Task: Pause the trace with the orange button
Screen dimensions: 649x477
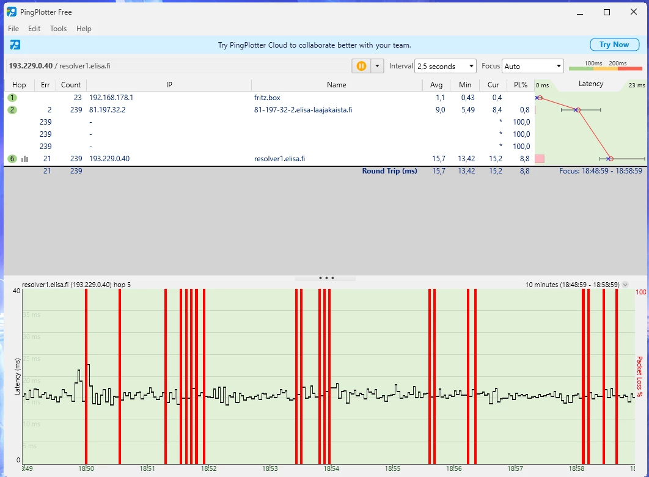Action: [361, 66]
